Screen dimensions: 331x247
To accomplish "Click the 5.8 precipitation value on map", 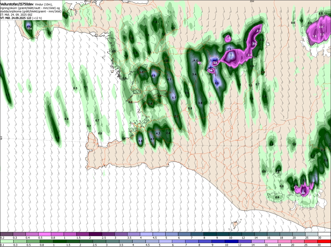I will pyautogui.click(x=140, y=141).
